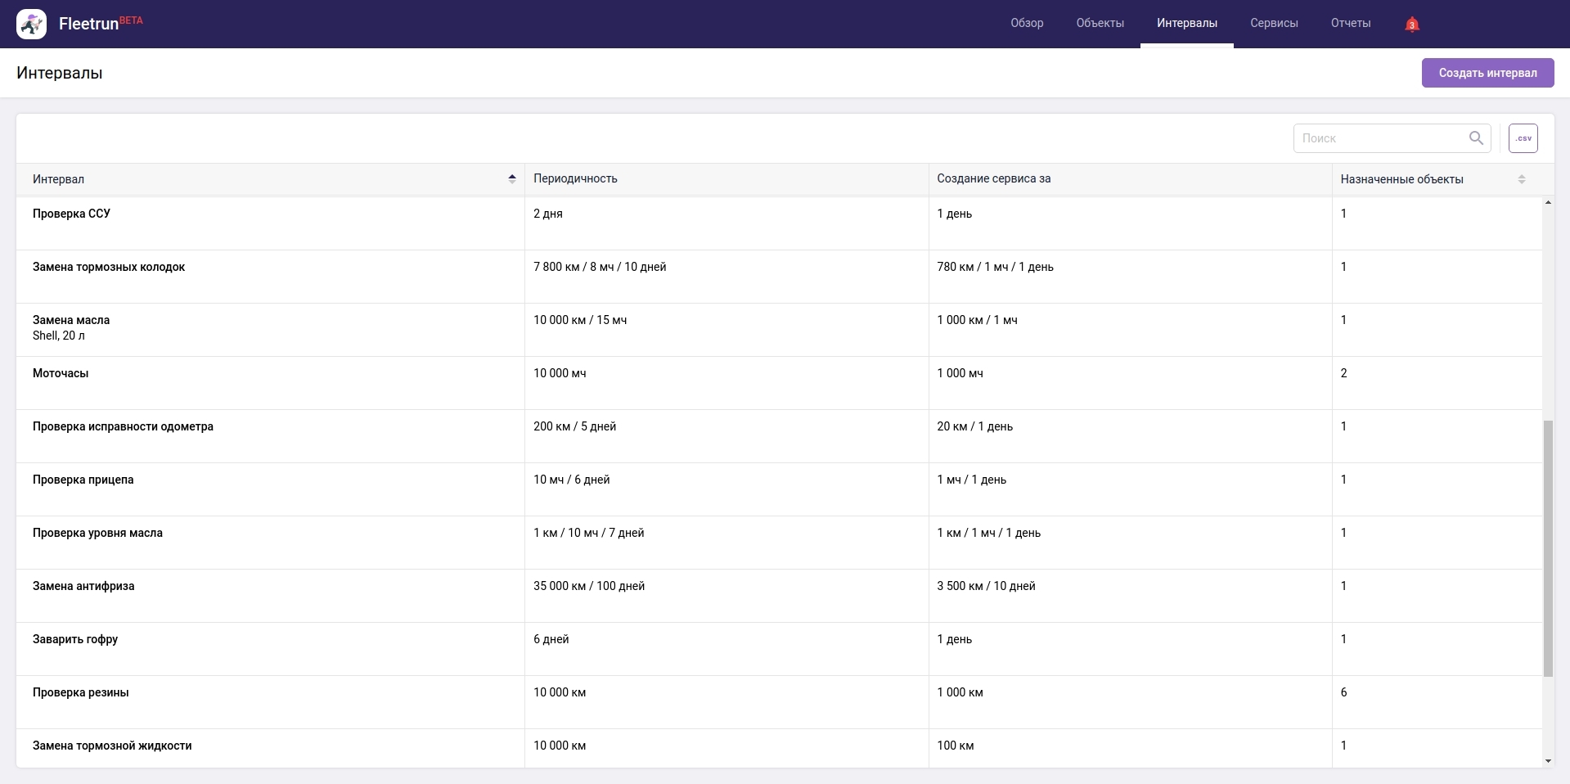
Task: Open the Отчеты tab
Action: tap(1350, 24)
